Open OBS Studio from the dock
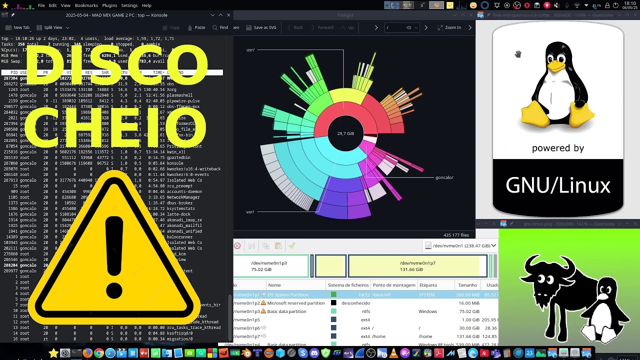The image size is (640, 360). pos(370,353)
